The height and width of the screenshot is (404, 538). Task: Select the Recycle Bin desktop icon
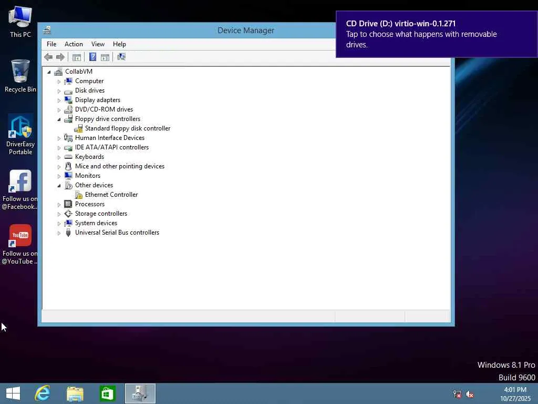click(20, 76)
